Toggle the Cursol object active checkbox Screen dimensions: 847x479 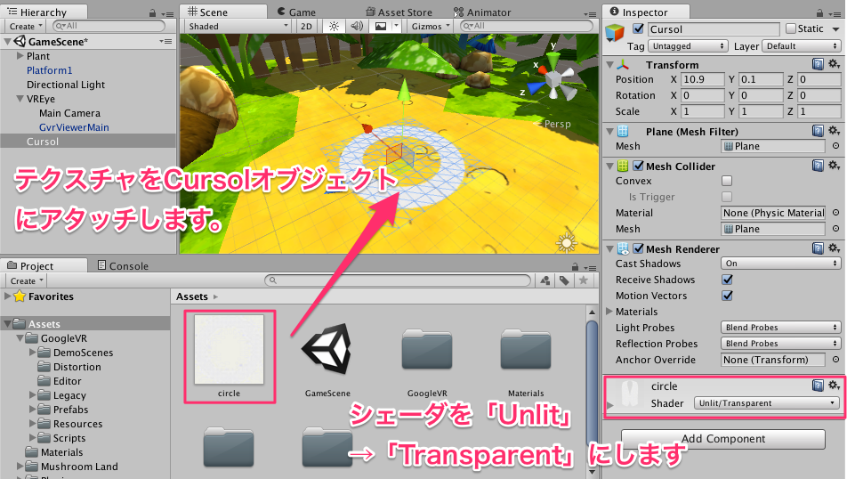coord(639,28)
